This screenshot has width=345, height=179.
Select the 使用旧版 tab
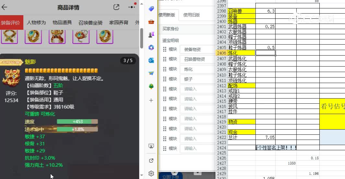pyautogui.click(x=192, y=15)
